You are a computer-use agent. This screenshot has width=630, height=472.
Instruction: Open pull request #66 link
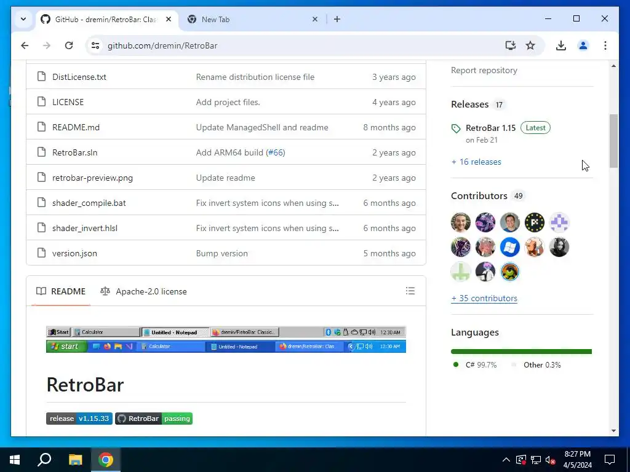276,152
